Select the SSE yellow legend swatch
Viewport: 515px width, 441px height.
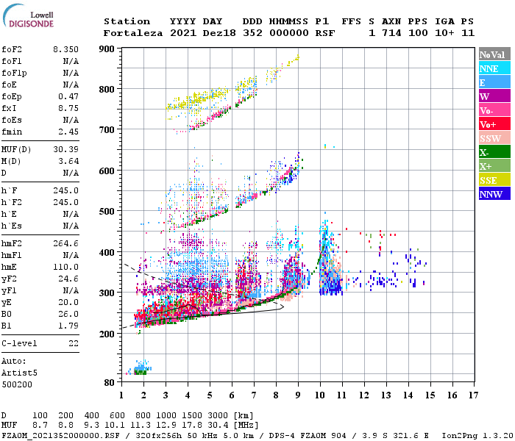pos(494,179)
